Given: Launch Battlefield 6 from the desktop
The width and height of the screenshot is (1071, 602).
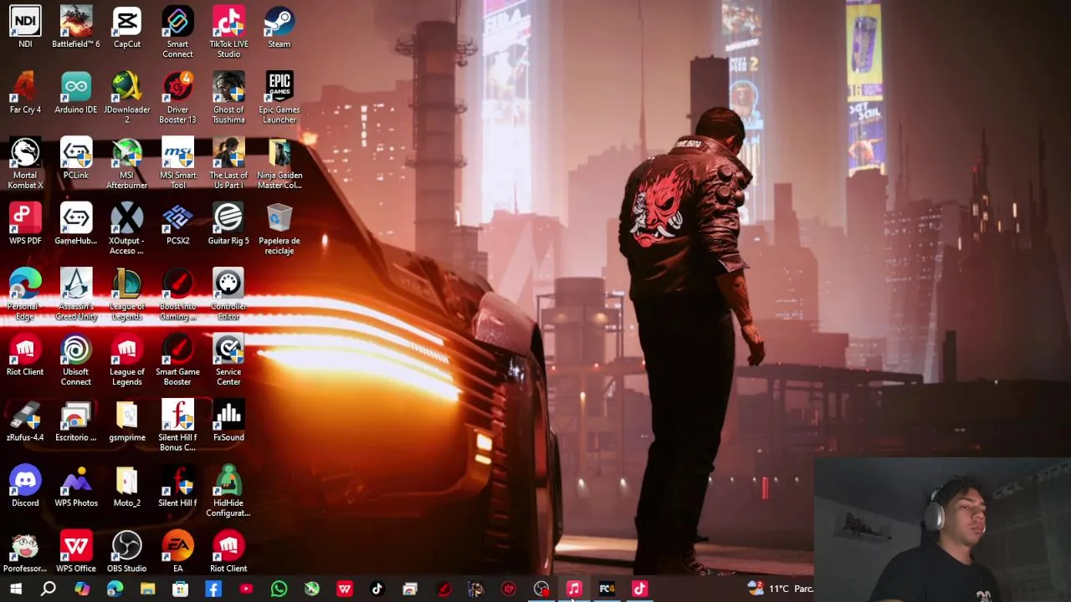Looking at the screenshot, I should click(x=76, y=27).
